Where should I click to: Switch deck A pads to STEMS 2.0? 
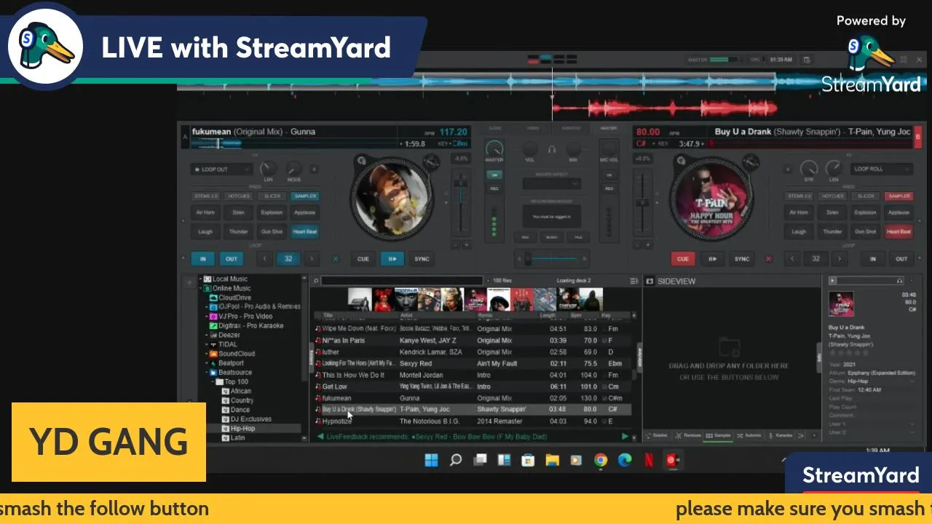pyautogui.click(x=205, y=196)
